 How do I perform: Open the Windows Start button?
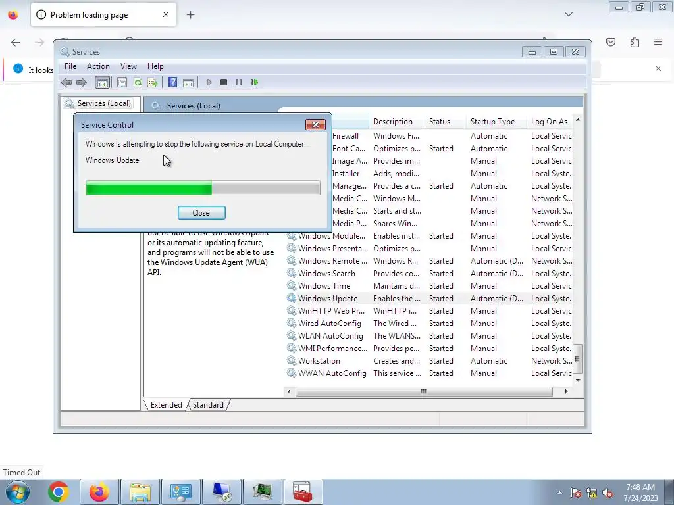click(x=18, y=492)
